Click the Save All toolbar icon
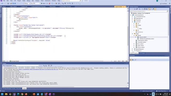Screen dimensions: 171x96 (15, 3)
